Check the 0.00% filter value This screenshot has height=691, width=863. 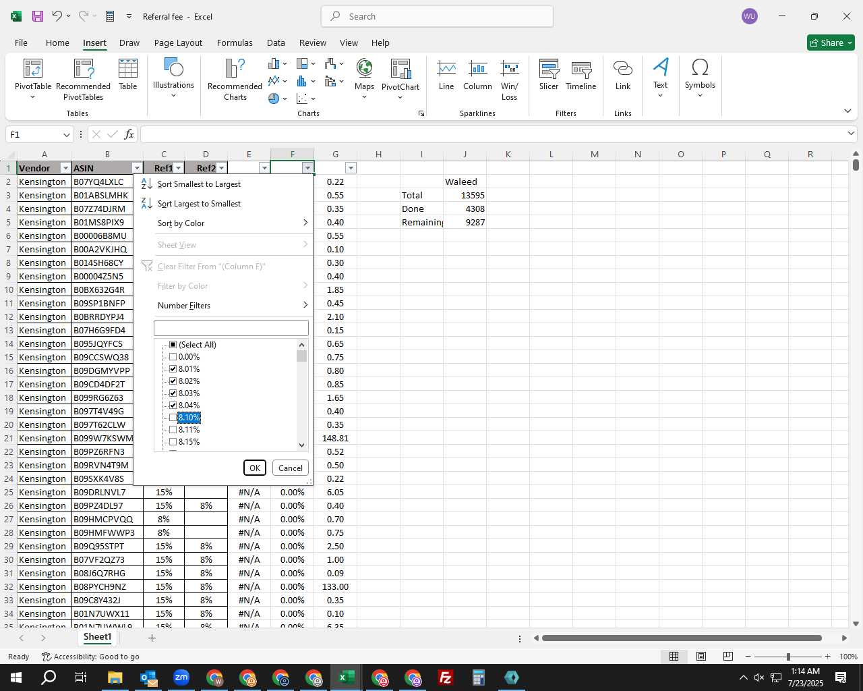[173, 357]
